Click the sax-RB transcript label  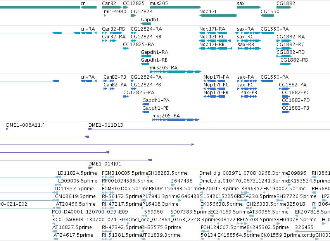coord(246,45)
